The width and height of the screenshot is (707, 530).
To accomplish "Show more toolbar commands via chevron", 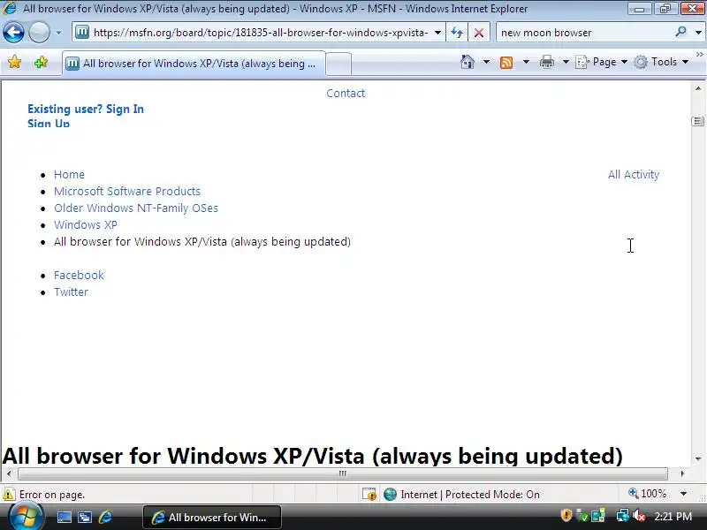I will pos(699,54).
